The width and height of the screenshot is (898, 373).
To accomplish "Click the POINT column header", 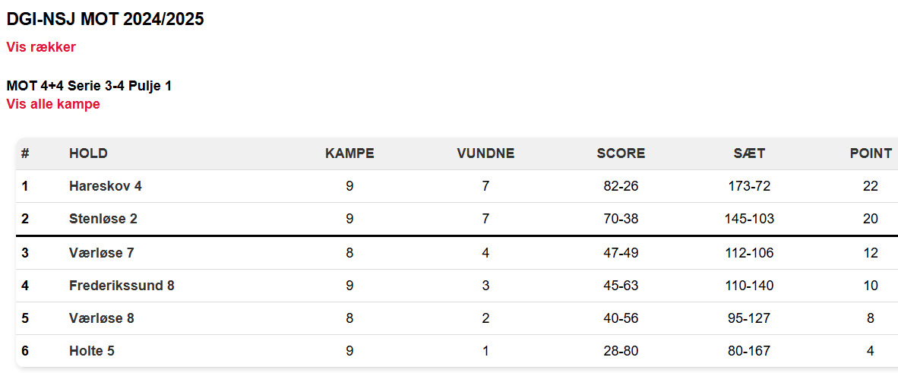I will [x=871, y=153].
